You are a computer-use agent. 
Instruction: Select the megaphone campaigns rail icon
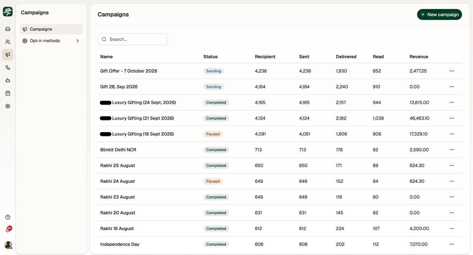[x=8, y=55]
